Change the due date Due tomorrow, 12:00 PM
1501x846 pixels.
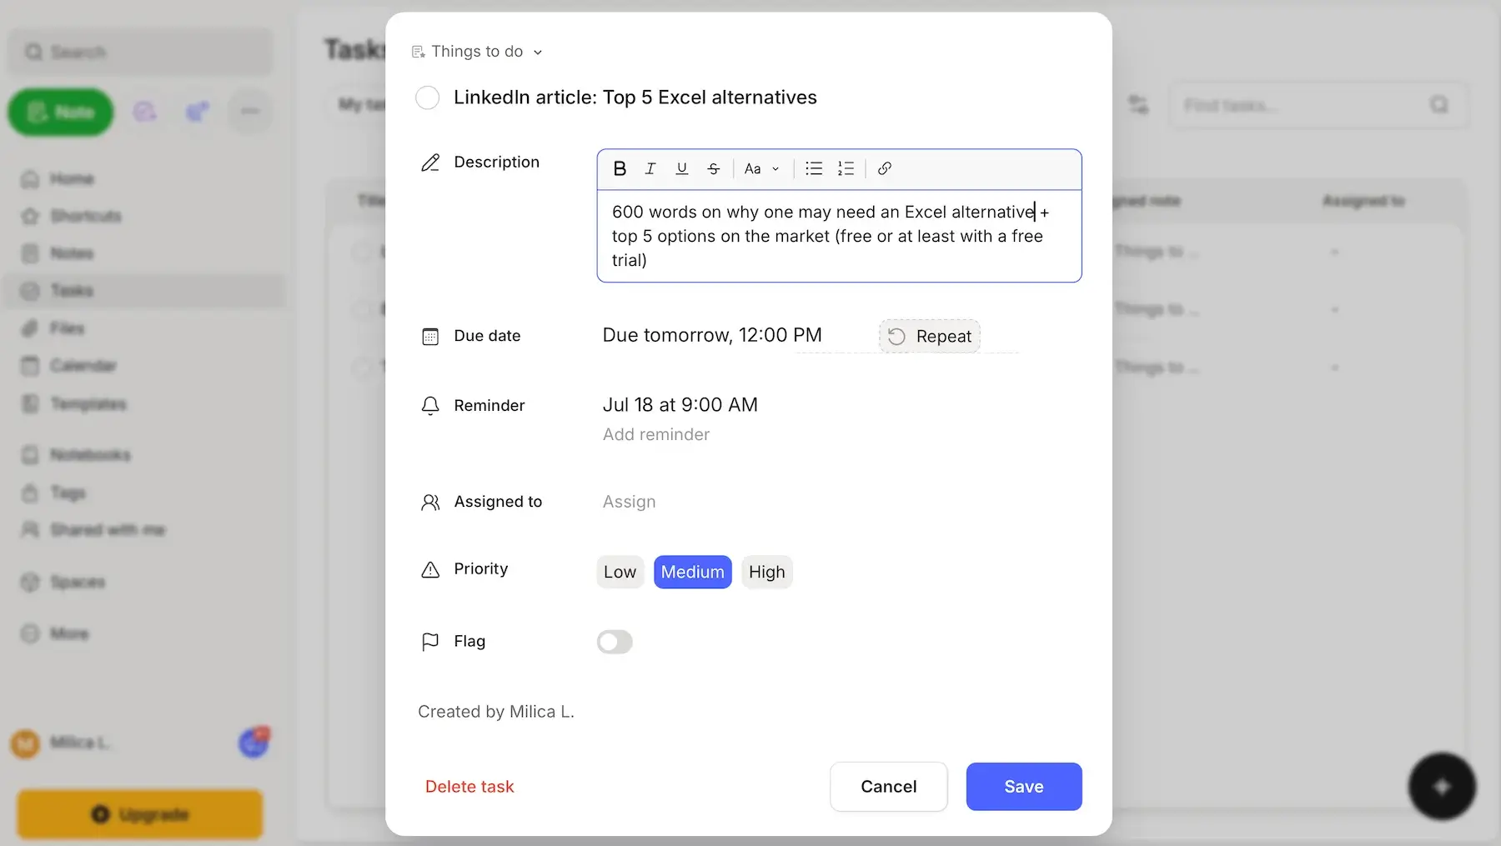point(712,335)
